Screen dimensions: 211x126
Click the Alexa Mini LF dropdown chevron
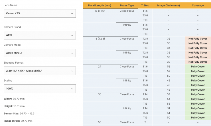click(x=72, y=53)
